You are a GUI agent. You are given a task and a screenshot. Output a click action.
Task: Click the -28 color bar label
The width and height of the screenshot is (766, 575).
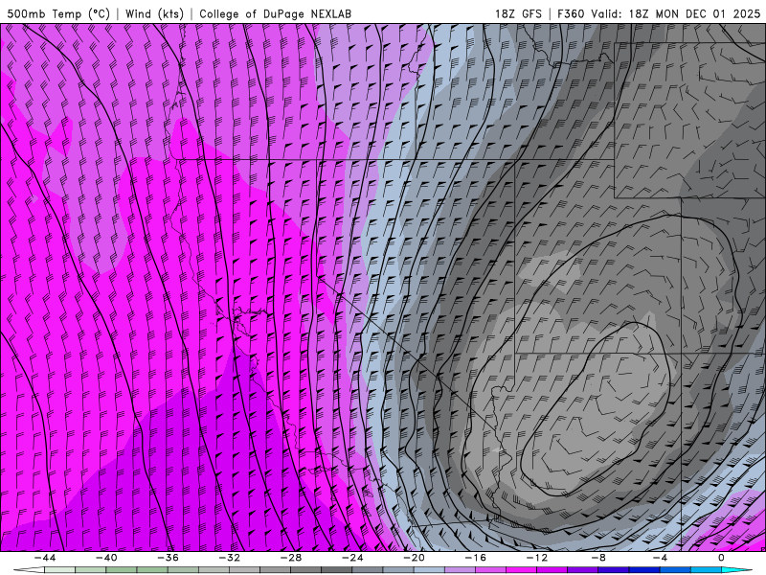pos(291,558)
